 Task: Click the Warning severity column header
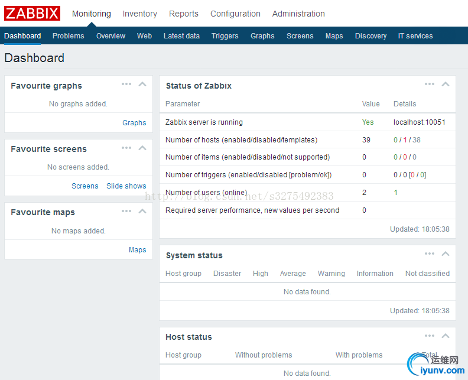331,274
